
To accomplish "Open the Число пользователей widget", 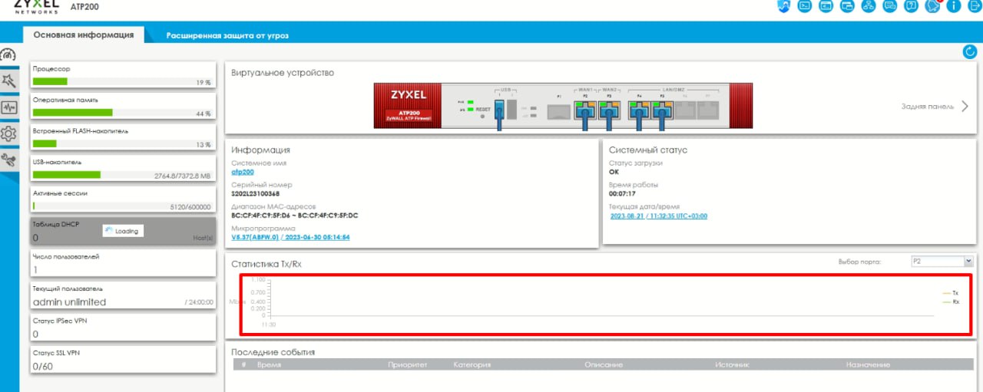I will coord(123,263).
